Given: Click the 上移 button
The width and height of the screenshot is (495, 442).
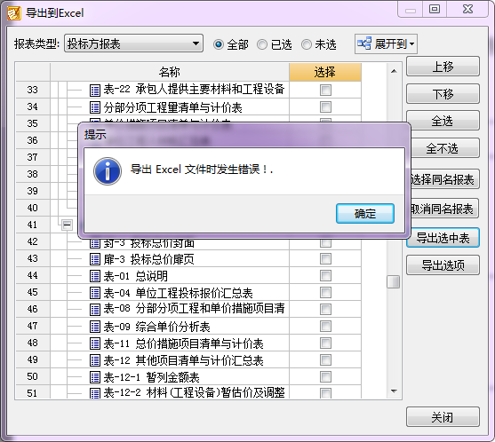Looking at the screenshot, I should [443, 67].
